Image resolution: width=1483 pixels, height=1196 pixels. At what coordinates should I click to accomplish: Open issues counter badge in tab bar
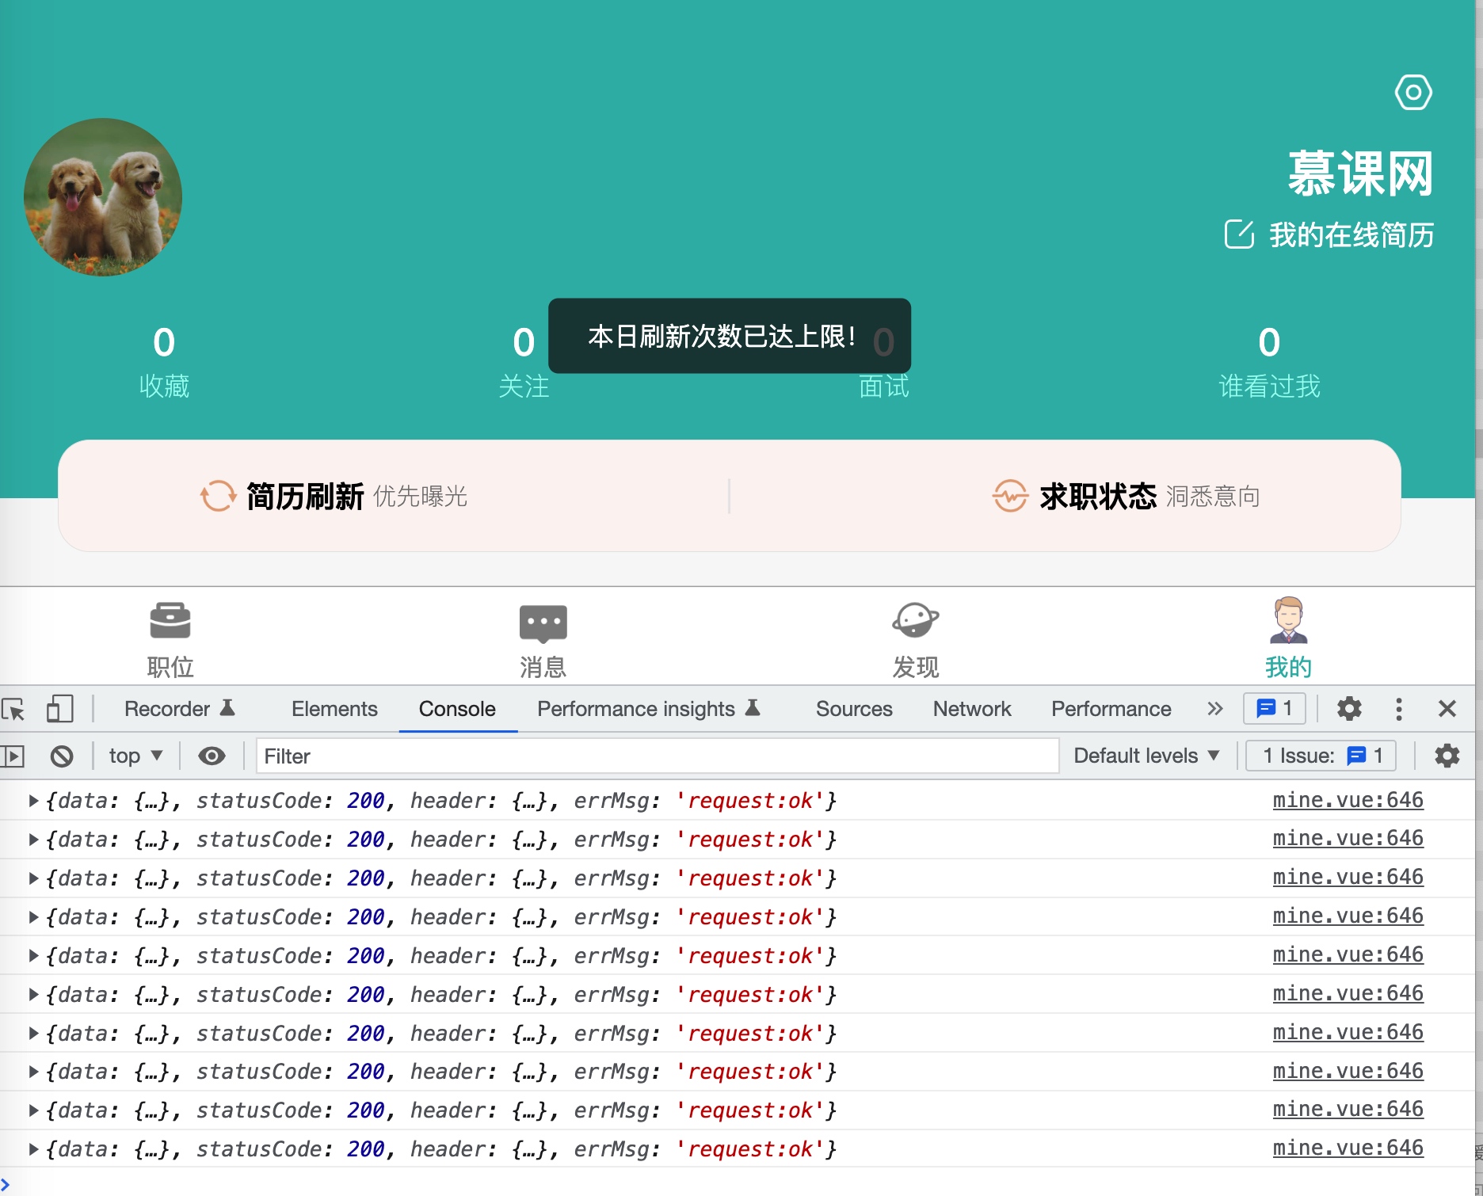tap(1275, 708)
